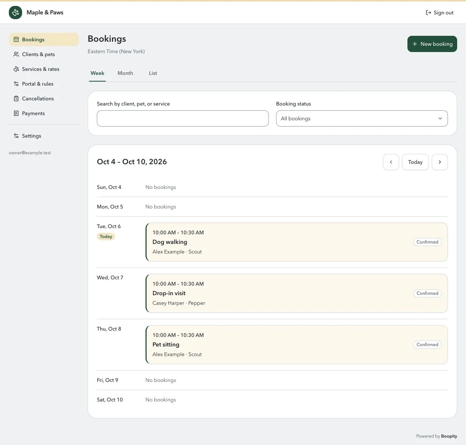Open the Pet sitting booking card
The image size is (466, 445).
coord(297,345)
